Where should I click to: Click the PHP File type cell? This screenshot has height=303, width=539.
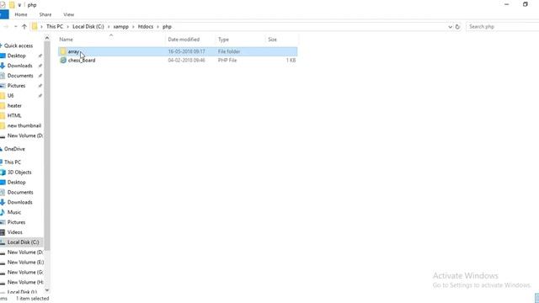click(x=227, y=60)
